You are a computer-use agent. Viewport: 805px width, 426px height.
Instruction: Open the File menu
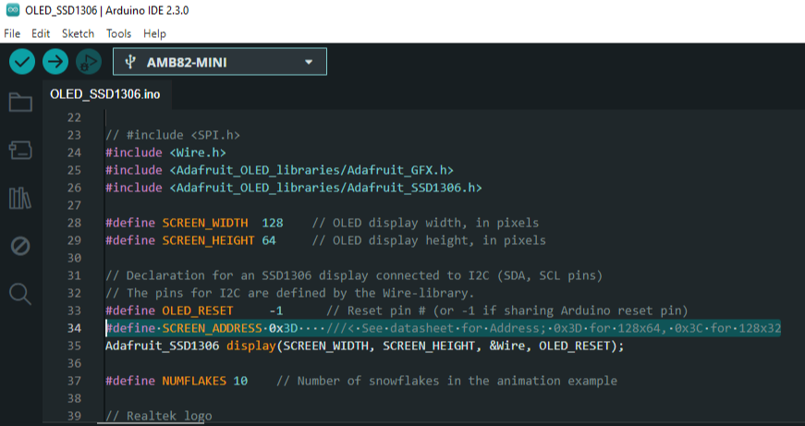point(12,33)
